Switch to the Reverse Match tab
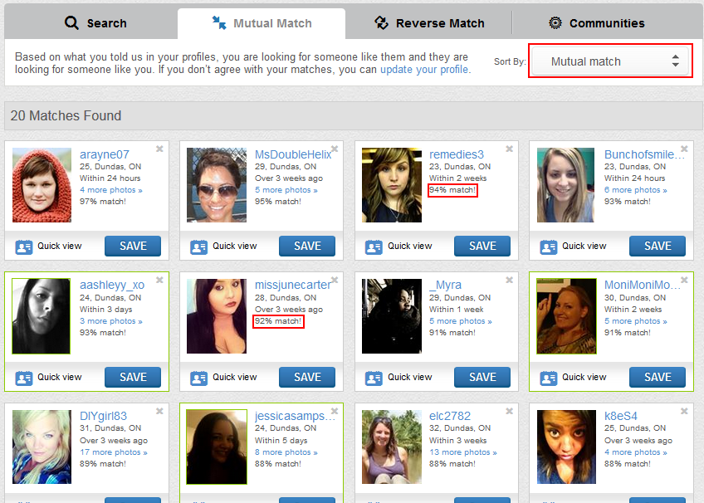The width and height of the screenshot is (704, 503). pyautogui.click(x=428, y=23)
